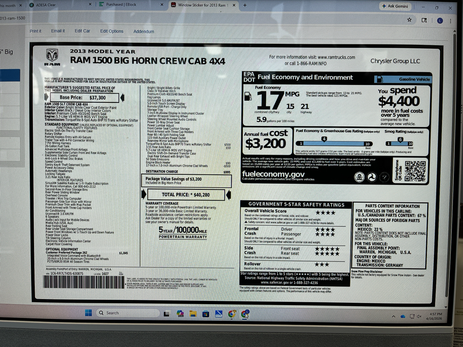
Task: Open the Addendum link
Action: (x=144, y=32)
